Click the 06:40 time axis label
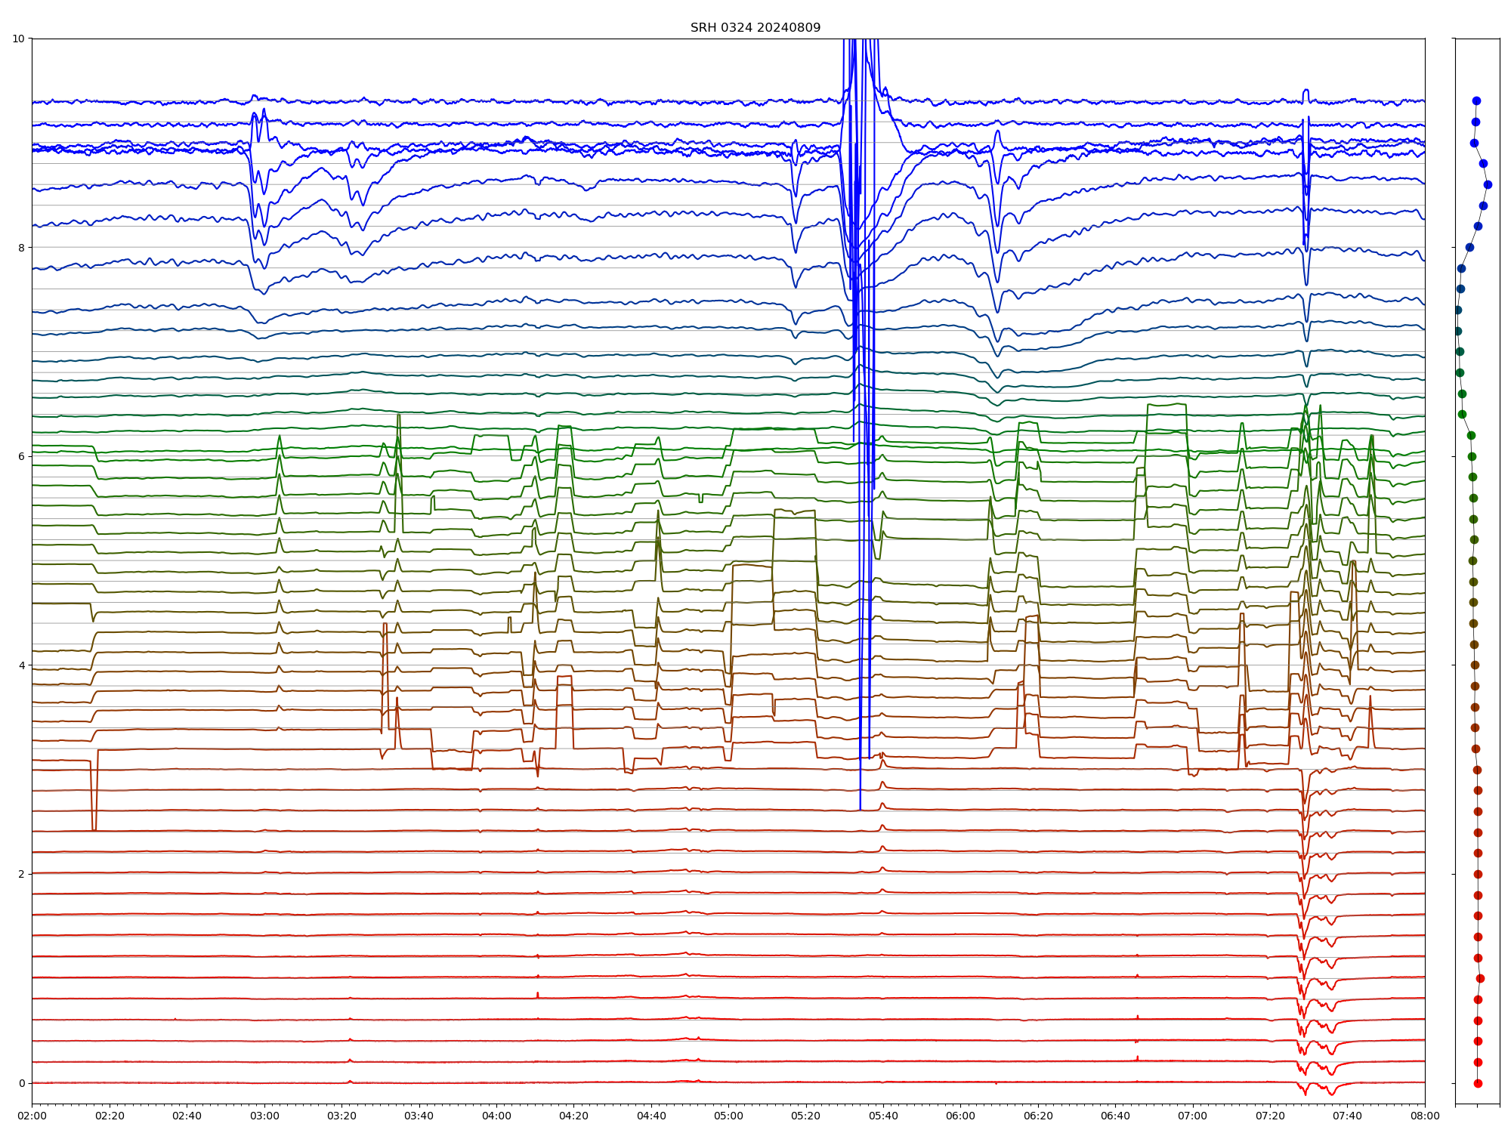This screenshot has width=1511, height=1133. coord(1115,1116)
